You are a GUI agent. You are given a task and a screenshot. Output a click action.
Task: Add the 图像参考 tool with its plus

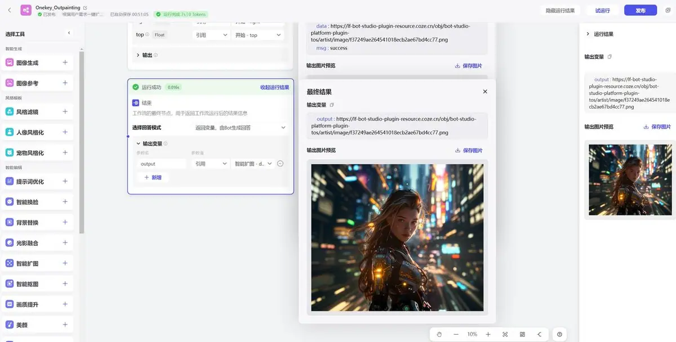[x=65, y=83]
